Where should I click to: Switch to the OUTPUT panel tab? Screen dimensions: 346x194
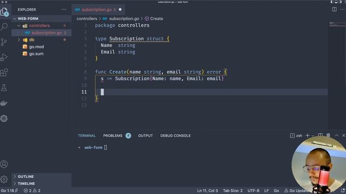[145, 135]
